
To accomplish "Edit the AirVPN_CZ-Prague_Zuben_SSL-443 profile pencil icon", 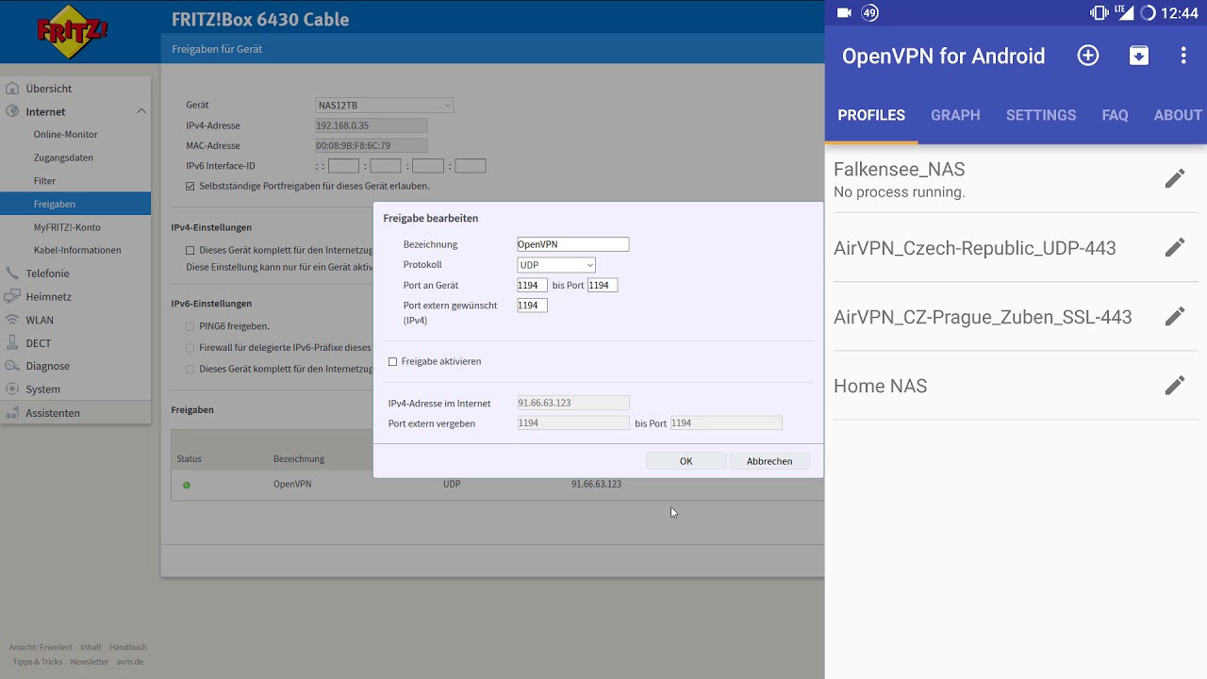I will point(1174,317).
